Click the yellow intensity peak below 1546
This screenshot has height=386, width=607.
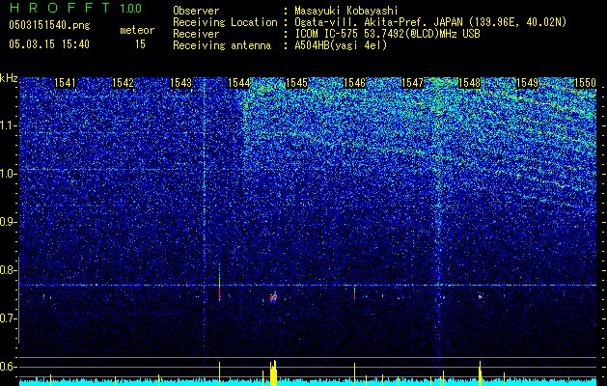(x=354, y=374)
